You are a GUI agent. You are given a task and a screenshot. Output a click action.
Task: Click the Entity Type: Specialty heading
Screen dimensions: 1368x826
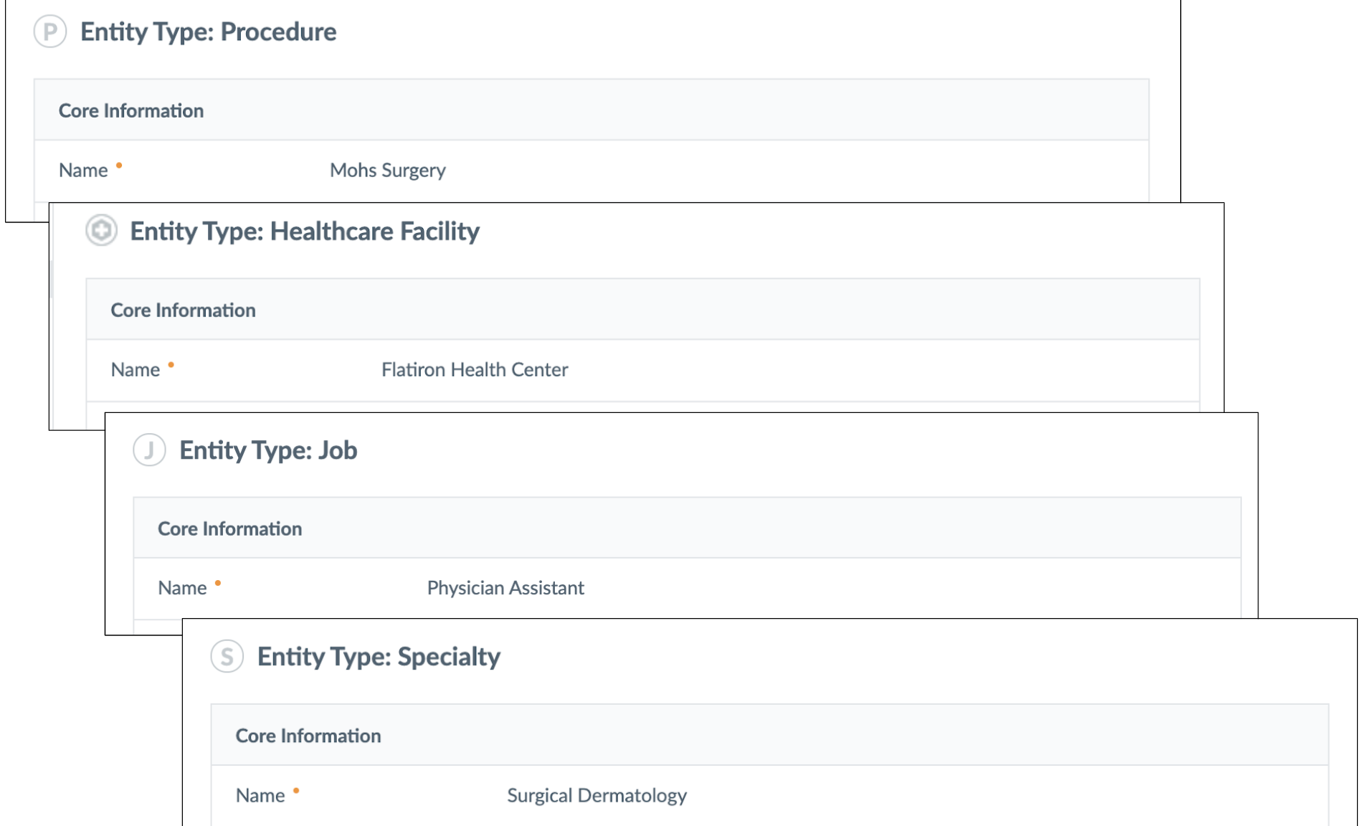379,656
